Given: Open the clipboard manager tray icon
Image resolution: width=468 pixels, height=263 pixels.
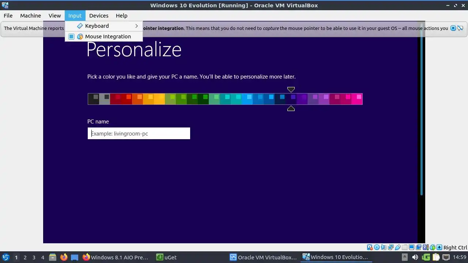Looking at the screenshot, I should tap(436, 257).
